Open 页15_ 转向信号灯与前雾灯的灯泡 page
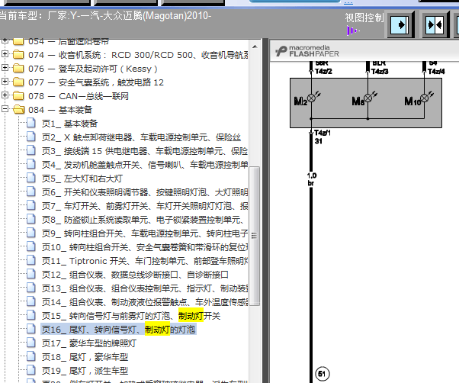Screen dimensions: 459x383 pyautogui.click(x=131, y=316)
